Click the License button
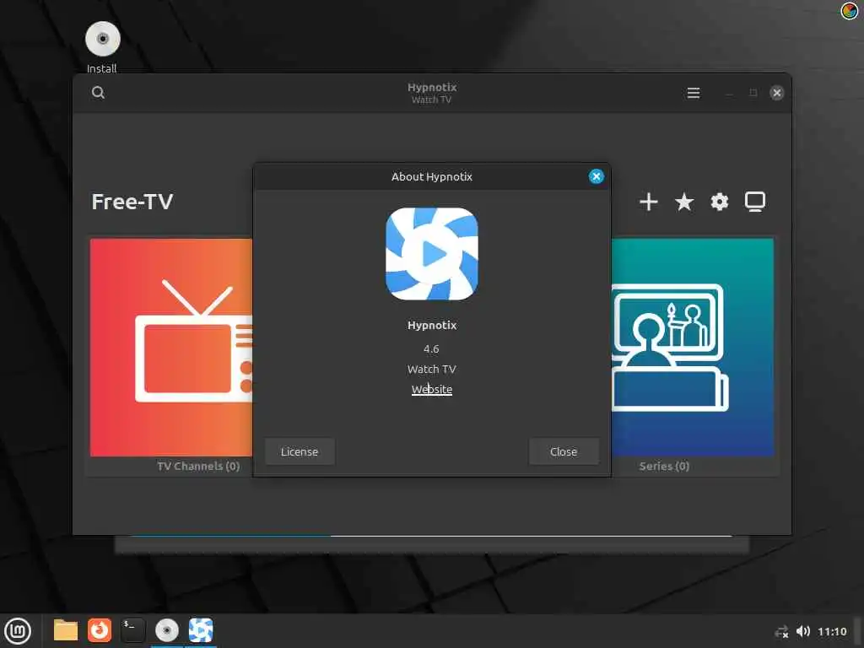The height and width of the screenshot is (648, 864). click(300, 451)
